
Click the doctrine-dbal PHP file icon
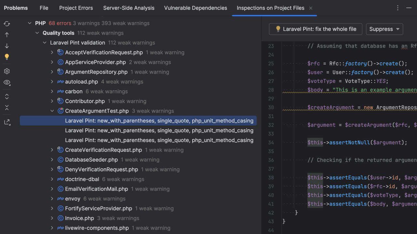click(60, 179)
